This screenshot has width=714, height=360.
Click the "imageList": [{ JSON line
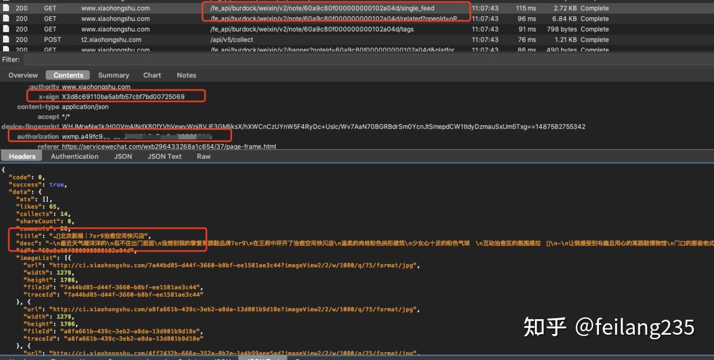click(43, 258)
